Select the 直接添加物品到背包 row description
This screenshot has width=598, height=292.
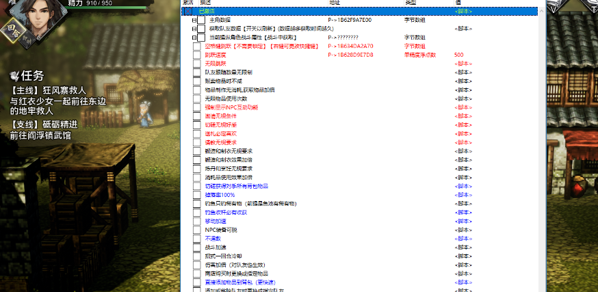242,283
